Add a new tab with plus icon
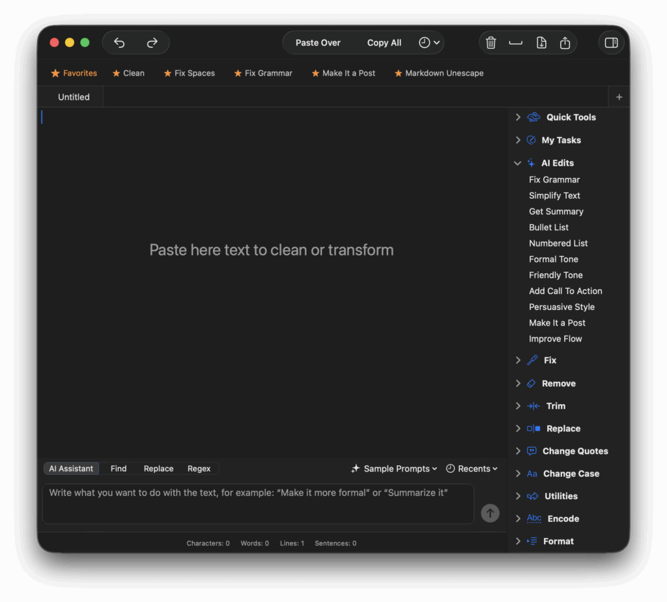Screen dimensions: 667x602 619,97
